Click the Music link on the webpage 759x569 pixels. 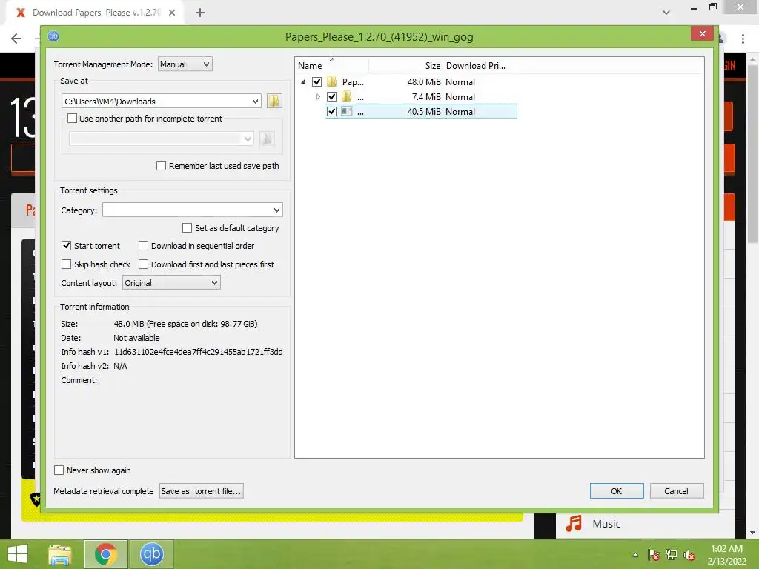coord(606,524)
